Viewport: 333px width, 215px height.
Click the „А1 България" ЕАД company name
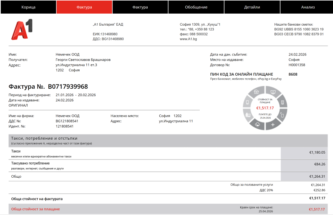tap(108, 24)
